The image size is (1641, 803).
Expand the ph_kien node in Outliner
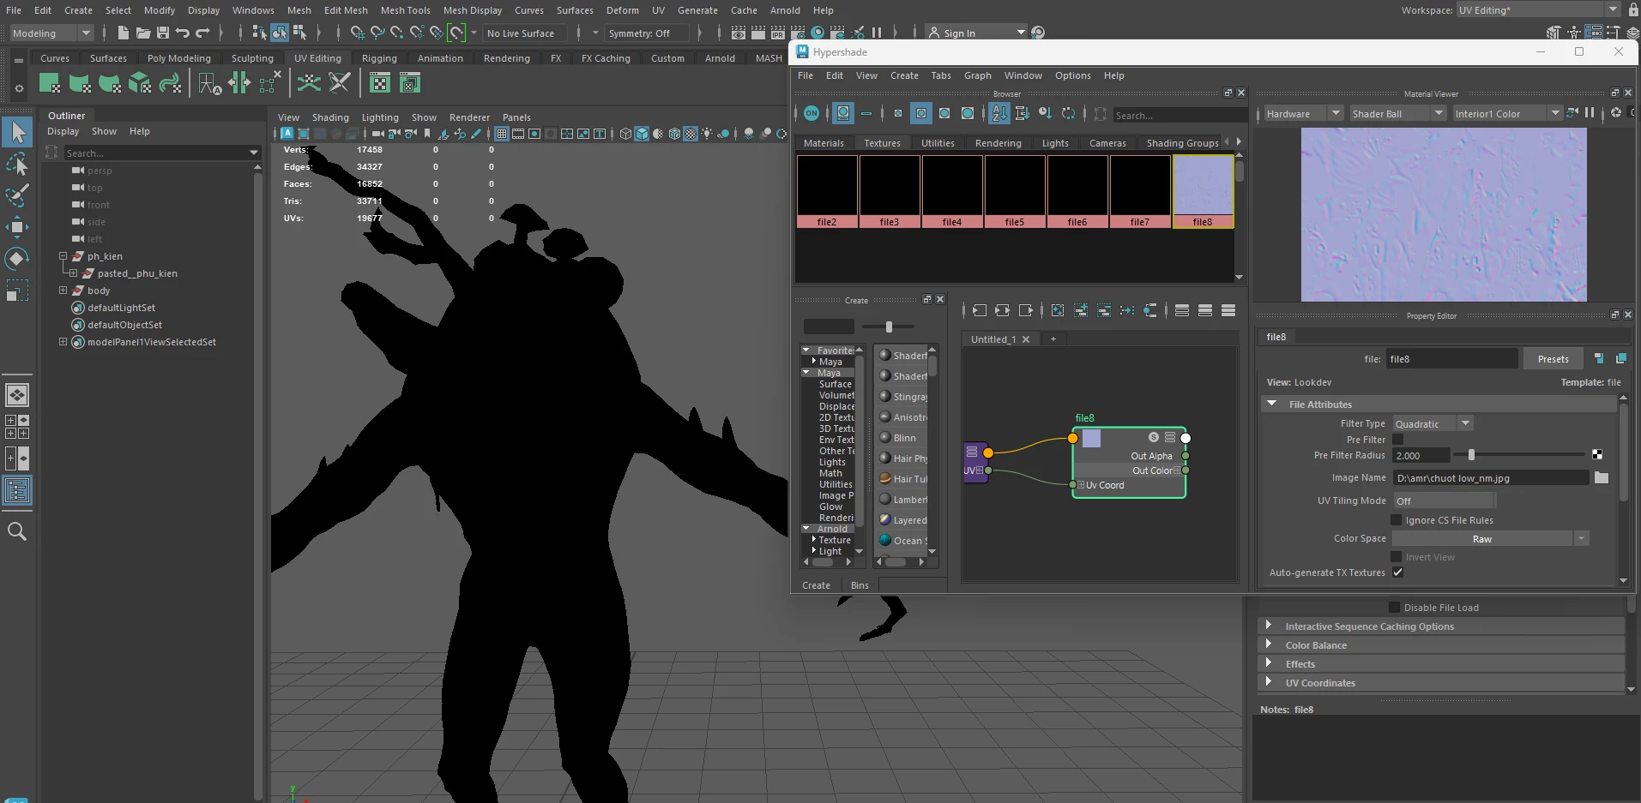click(63, 256)
